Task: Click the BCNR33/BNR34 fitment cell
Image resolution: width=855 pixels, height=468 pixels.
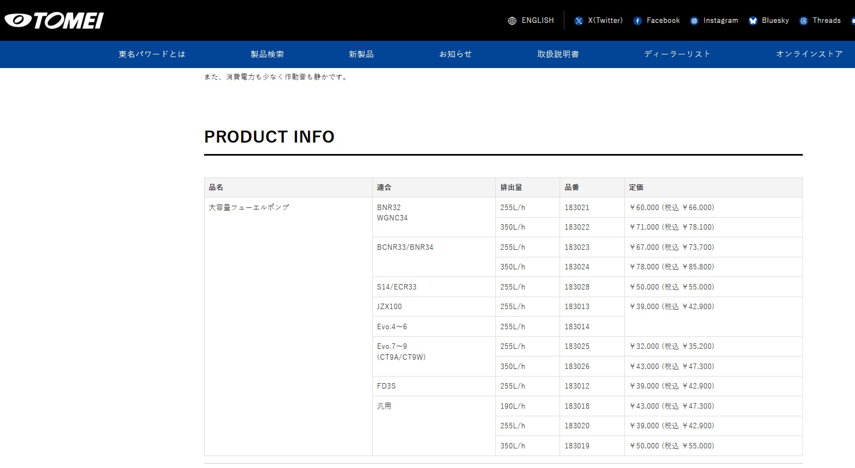Action: [434, 257]
